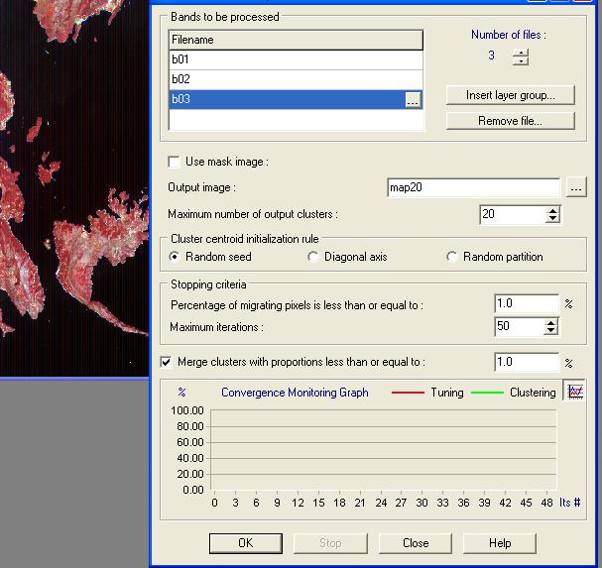Click the Convergence Monitoring Graph title
Viewport: 602px width, 568px height.
(x=295, y=393)
